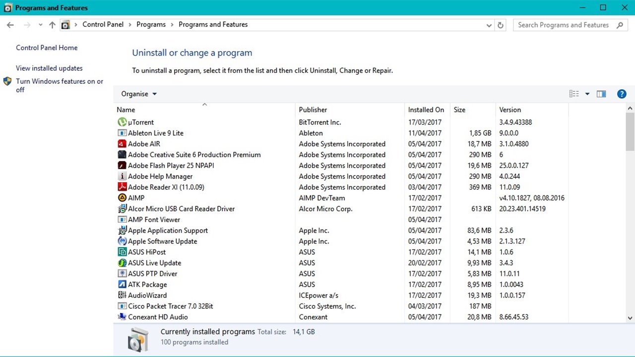Click the Adobe Flash Player icon
The image size is (635, 357).
(122, 166)
